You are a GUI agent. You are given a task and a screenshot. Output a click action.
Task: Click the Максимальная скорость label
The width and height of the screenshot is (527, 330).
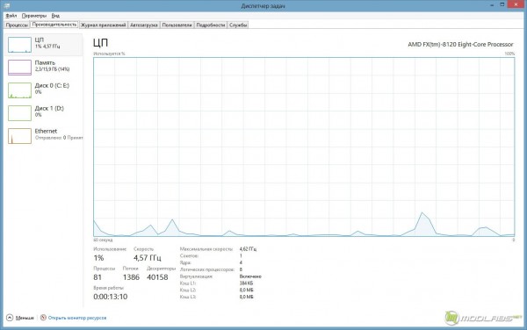206,249
